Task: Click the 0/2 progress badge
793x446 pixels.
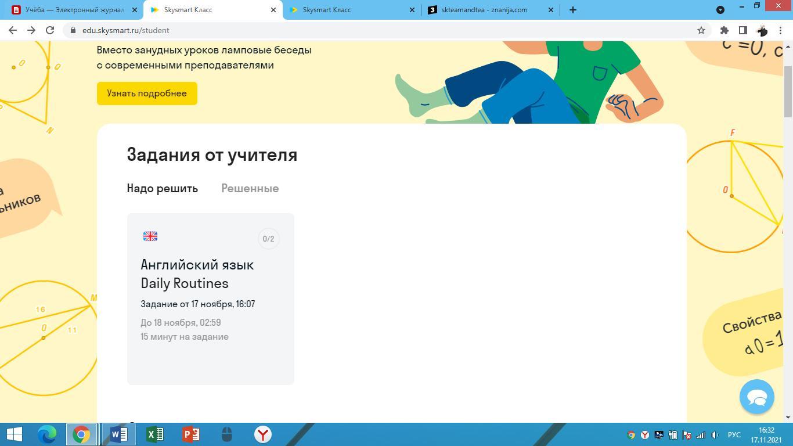Action: (x=268, y=239)
